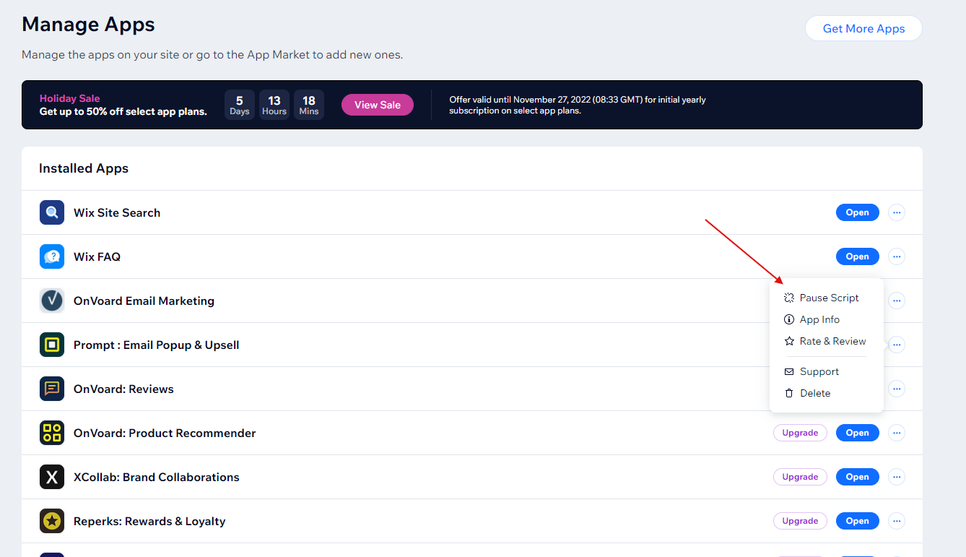Open more actions for XCollab: Brand Collaborations
966x557 pixels.
click(x=897, y=477)
